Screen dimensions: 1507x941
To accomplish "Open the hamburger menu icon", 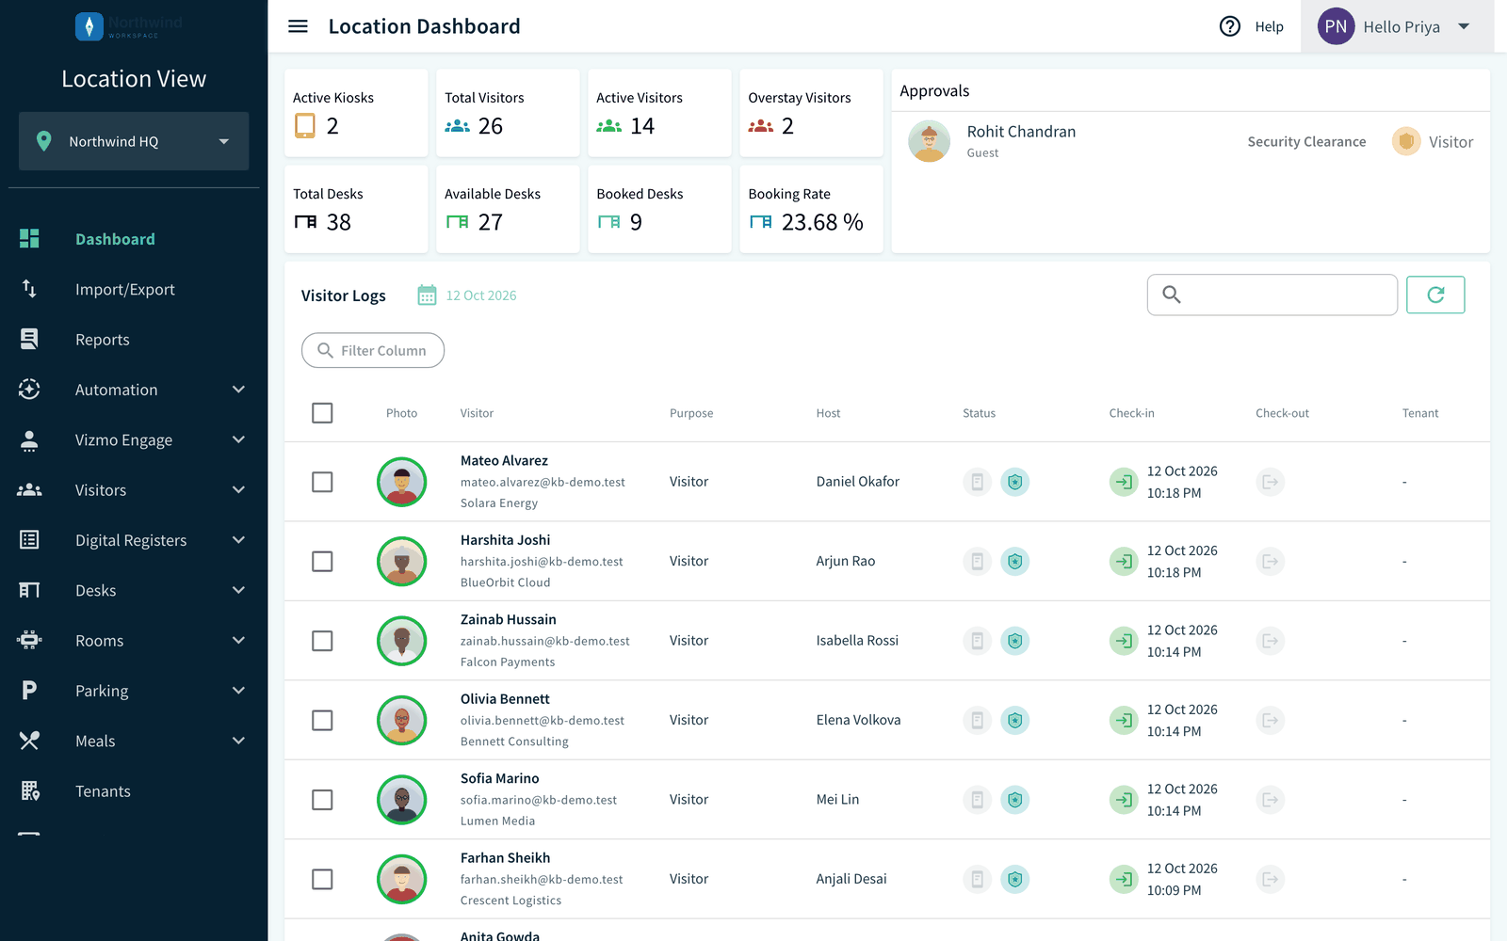I will 298,26.
